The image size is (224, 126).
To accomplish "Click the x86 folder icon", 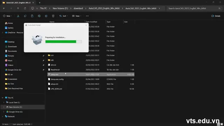I will [x=49, y=60].
